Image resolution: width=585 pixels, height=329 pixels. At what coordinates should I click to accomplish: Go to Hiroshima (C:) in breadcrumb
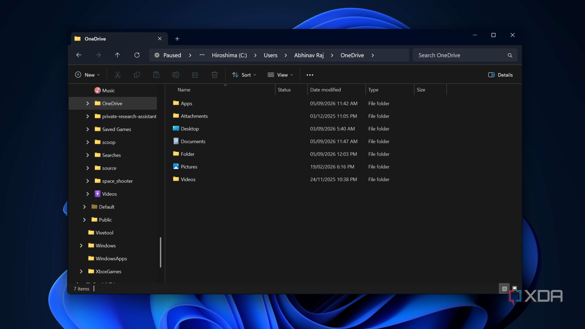click(229, 55)
